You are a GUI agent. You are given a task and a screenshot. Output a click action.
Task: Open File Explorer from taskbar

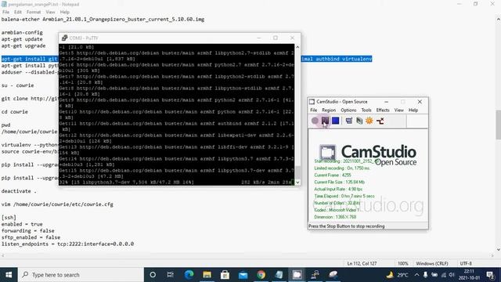tap(207, 275)
